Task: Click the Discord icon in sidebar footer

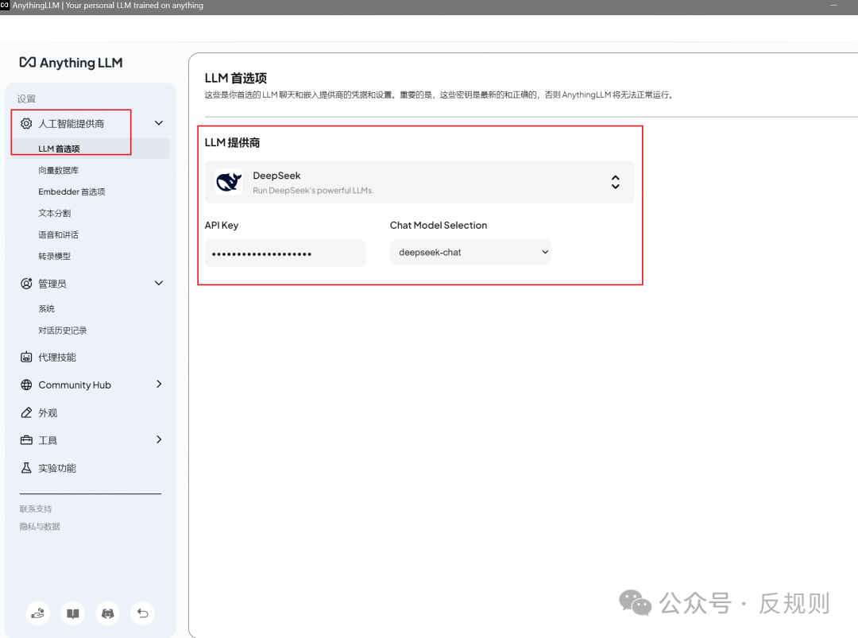Action: click(x=107, y=613)
